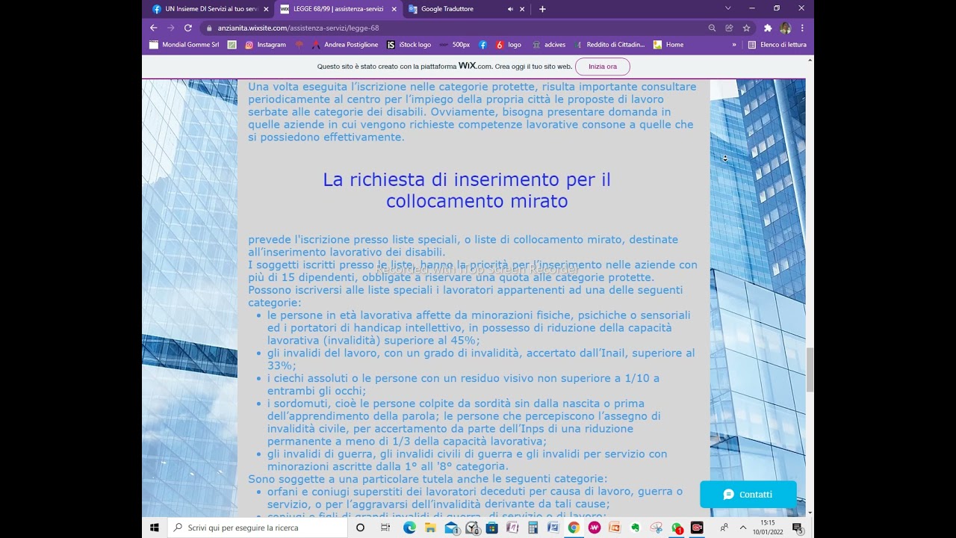Mute audio on the Google Traduttore tab
Screen dimensions: 956x538
click(x=510, y=9)
